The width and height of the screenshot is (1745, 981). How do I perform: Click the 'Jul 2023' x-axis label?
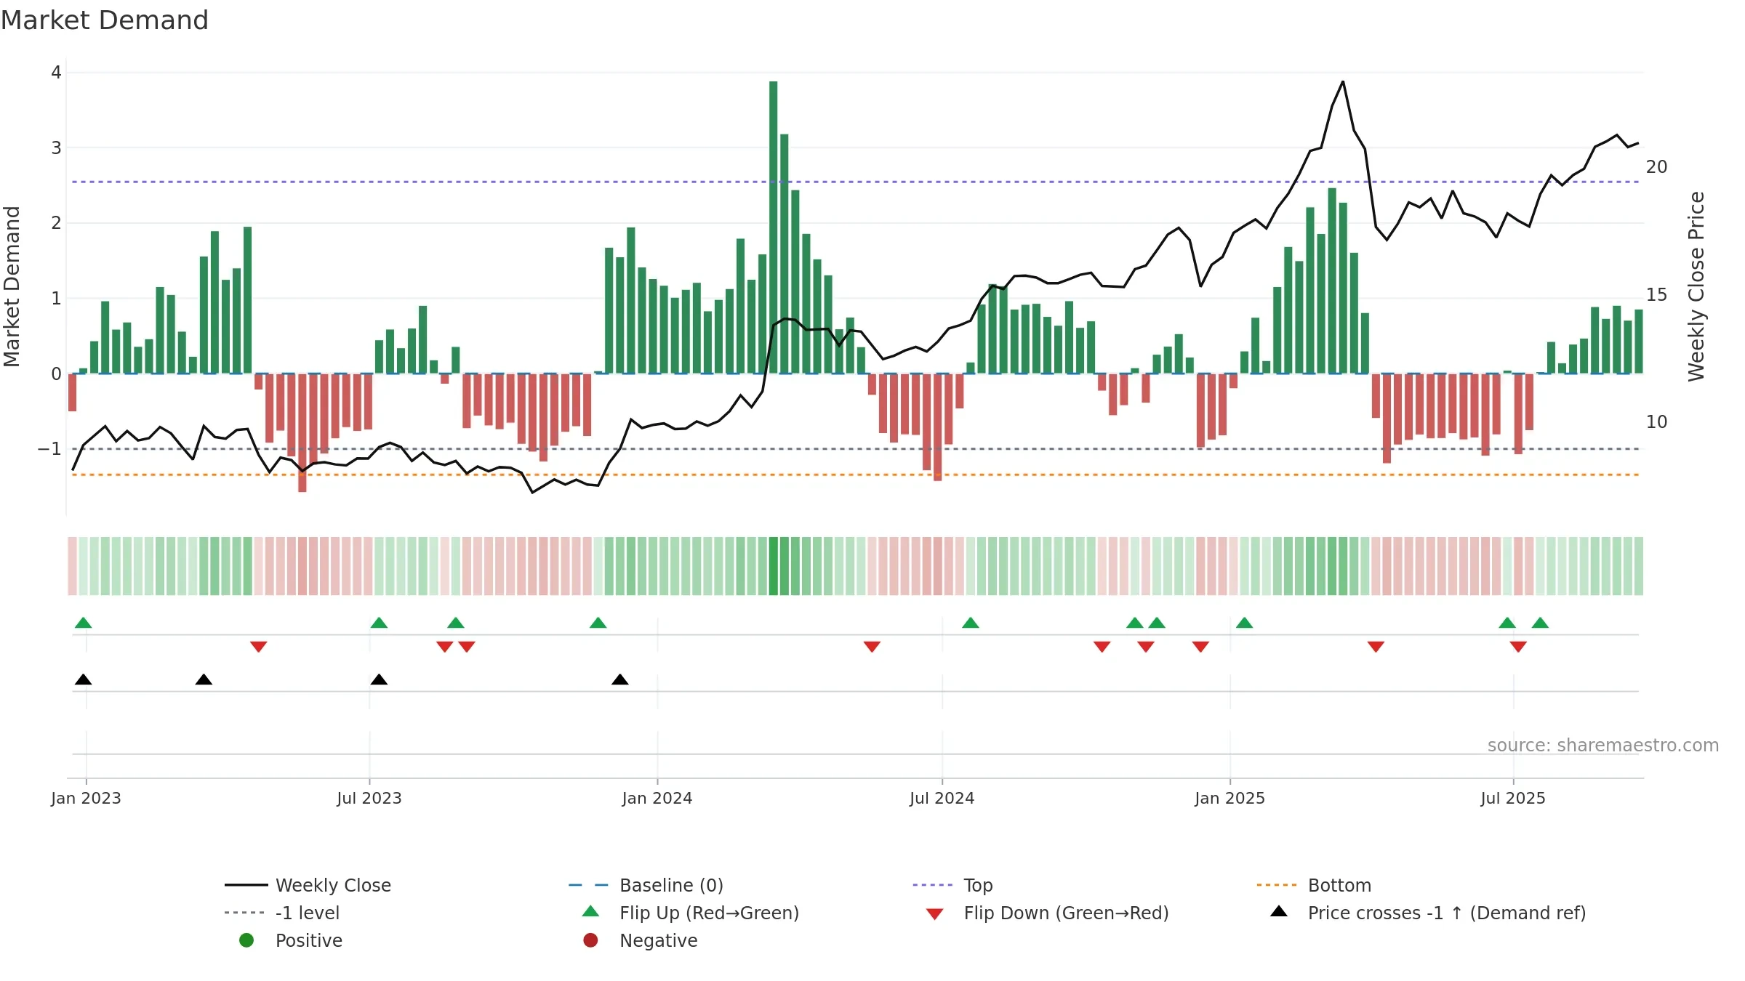pyautogui.click(x=369, y=798)
